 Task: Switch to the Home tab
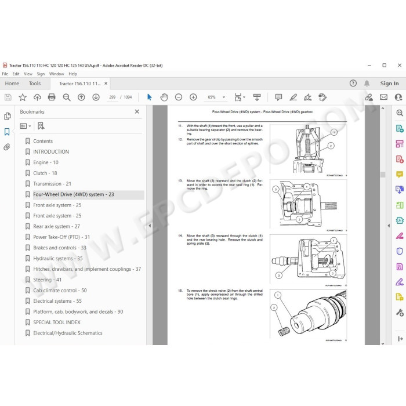[12, 84]
